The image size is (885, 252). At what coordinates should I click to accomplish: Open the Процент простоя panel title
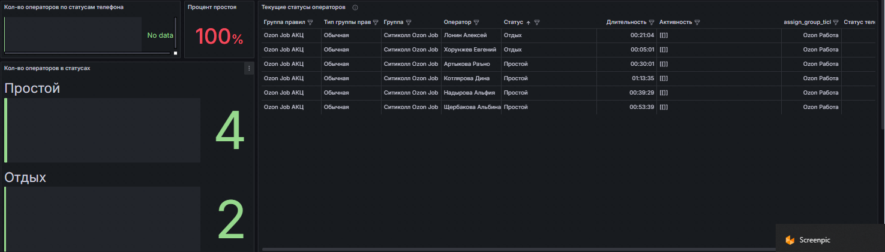[212, 7]
